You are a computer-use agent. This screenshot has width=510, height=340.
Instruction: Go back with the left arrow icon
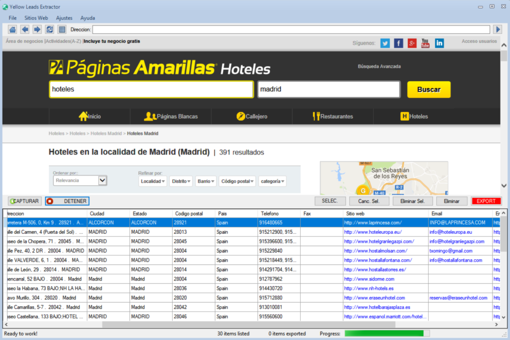(x=25, y=29)
